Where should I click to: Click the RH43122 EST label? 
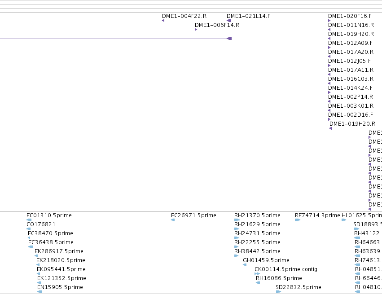[368, 233]
